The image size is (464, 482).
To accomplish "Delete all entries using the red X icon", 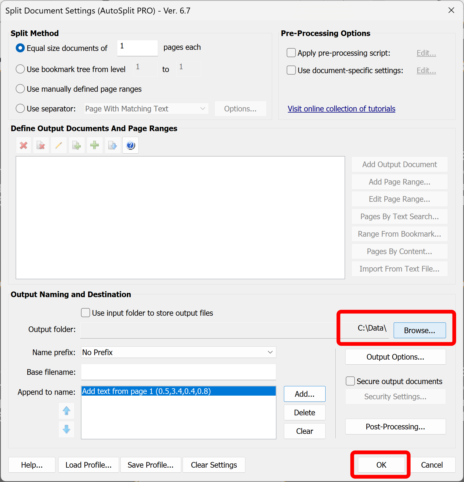I will tap(23, 145).
